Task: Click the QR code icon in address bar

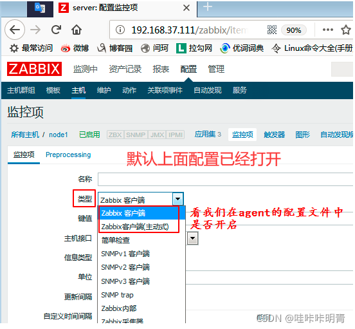Action: point(272,30)
